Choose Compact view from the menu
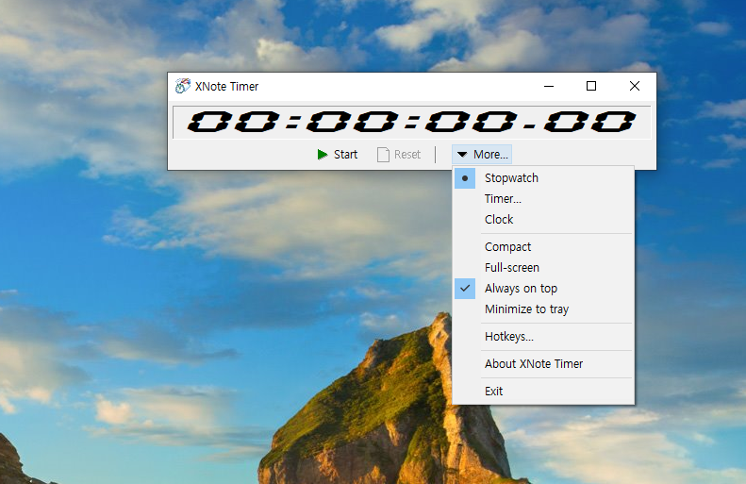Viewport: 746px width, 484px height. (543, 247)
